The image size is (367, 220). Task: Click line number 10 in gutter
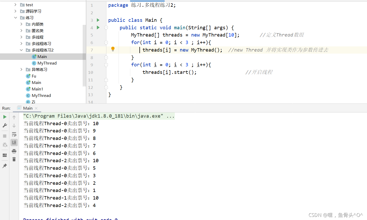pos(91,72)
